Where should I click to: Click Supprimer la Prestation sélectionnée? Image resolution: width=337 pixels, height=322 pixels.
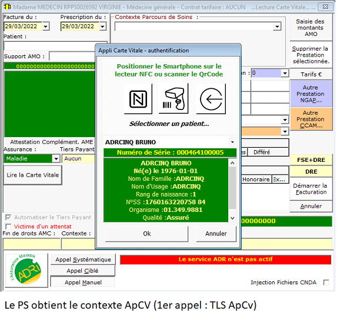[x=311, y=55]
